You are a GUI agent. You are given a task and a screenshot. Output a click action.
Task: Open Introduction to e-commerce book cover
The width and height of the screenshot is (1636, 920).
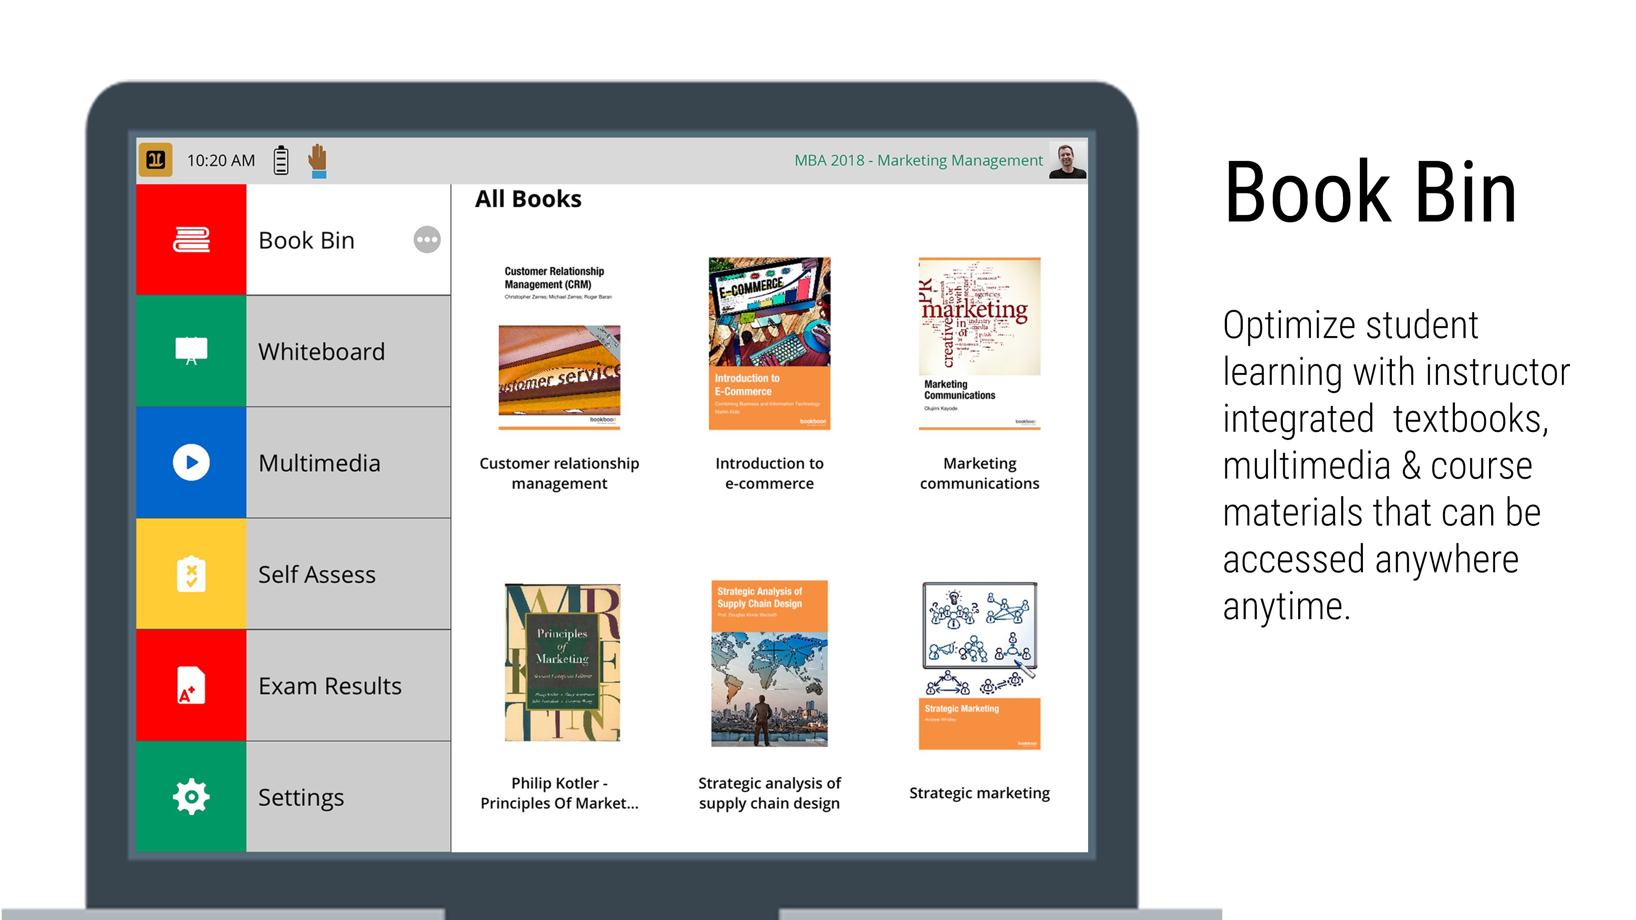click(769, 343)
